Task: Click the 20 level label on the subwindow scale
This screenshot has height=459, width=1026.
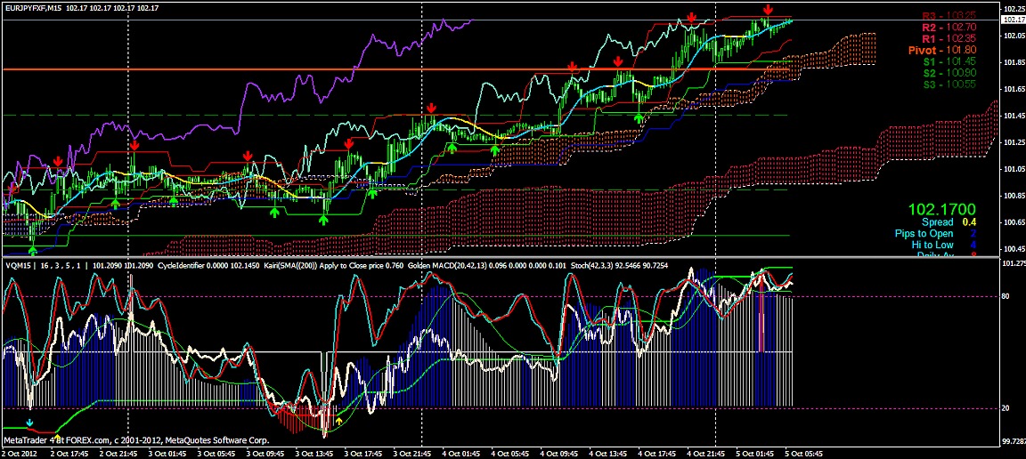Action: [1006, 408]
